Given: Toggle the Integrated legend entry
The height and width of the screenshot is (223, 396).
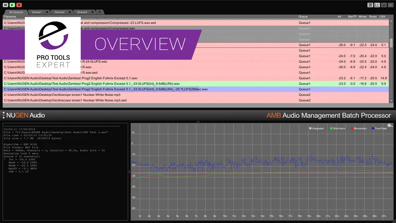Looking at the screenshot, I should click(316, 128).
